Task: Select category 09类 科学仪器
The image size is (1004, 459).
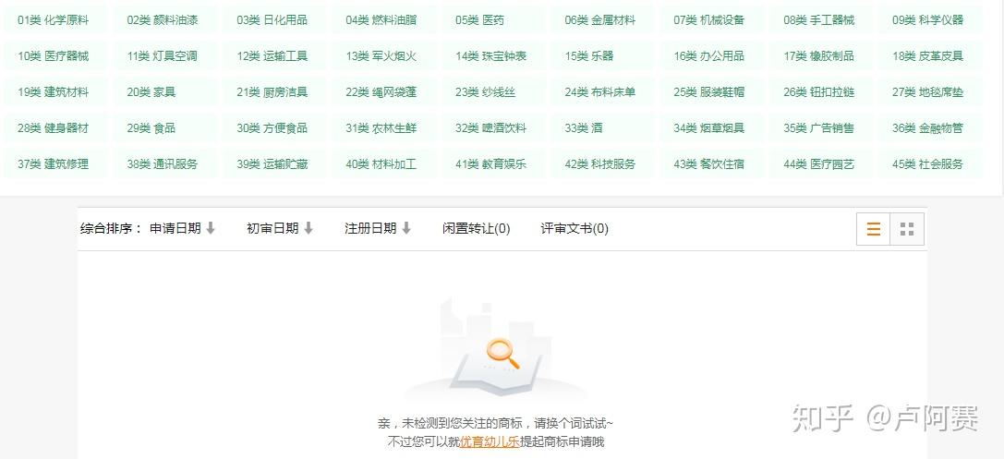Action: coord(928,19)
